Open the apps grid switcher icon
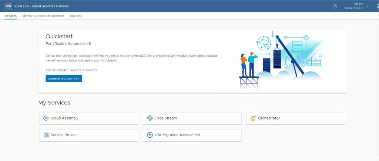The image size is (379, 161). click(x=377, y=6)
